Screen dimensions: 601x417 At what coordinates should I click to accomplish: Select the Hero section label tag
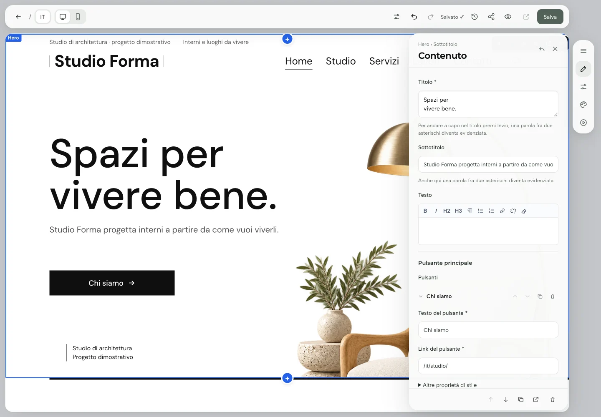(13, 38)
